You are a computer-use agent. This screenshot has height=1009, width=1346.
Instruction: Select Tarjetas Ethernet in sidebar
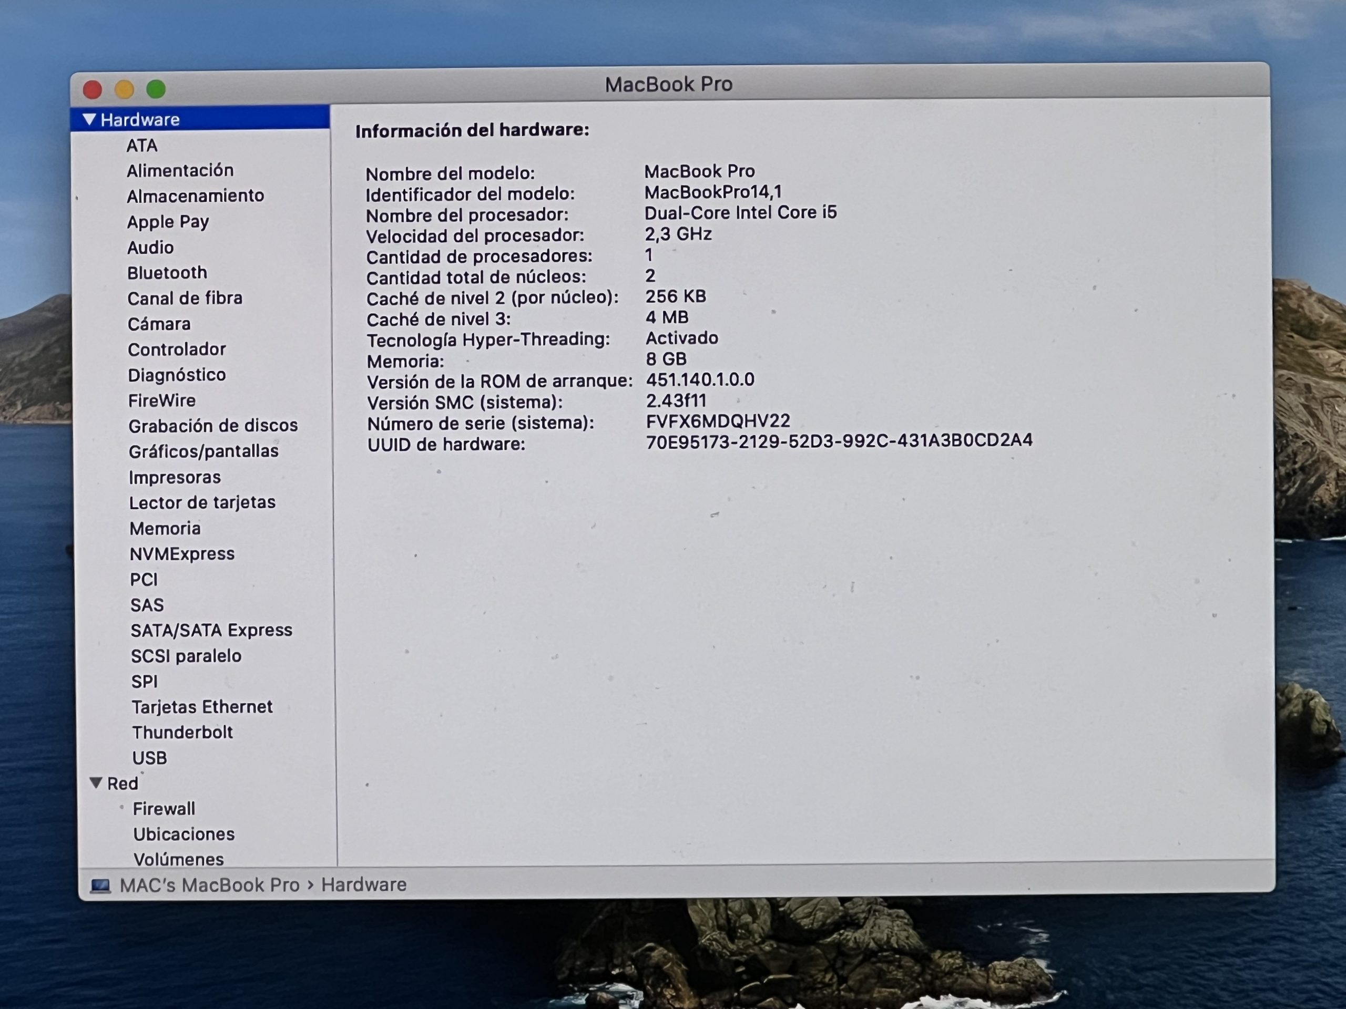point(201,706)
